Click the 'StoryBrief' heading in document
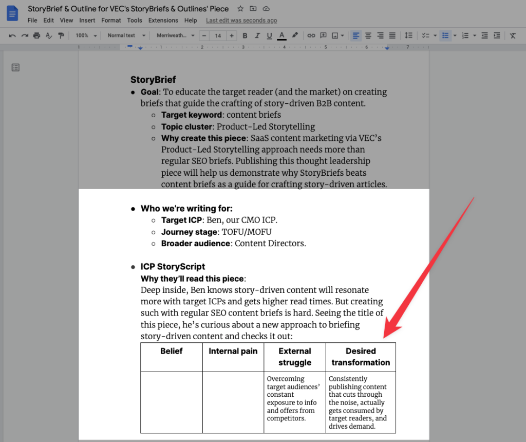526x442 pixels. [153, 80]
